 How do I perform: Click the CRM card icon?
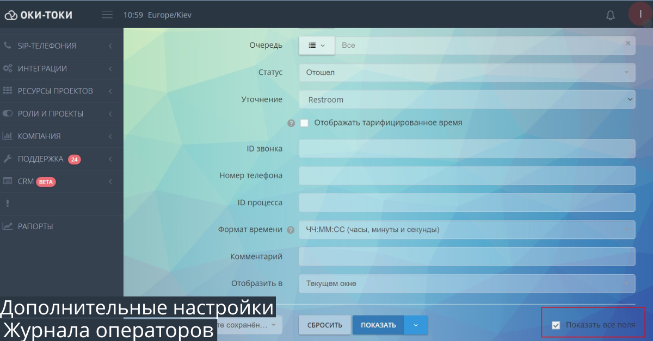click(x=8, y=181)
